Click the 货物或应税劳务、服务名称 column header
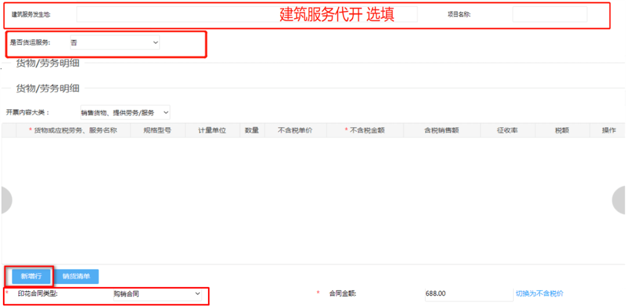This screenshot has width=626, height=306. [x=73, y=130]
